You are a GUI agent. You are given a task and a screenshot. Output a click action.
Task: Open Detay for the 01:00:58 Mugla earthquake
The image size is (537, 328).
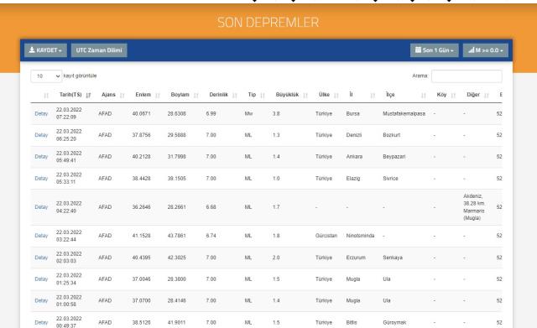pyautogui.click(x=41, y=300)
